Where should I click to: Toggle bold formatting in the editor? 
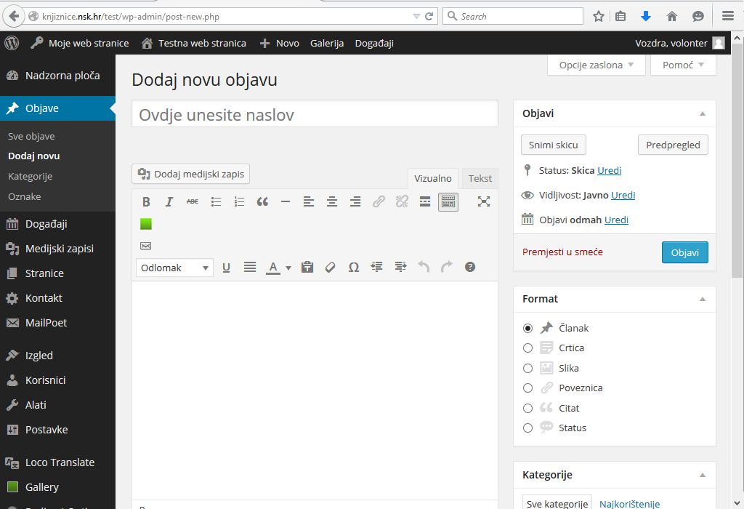[x=146, y=202]
